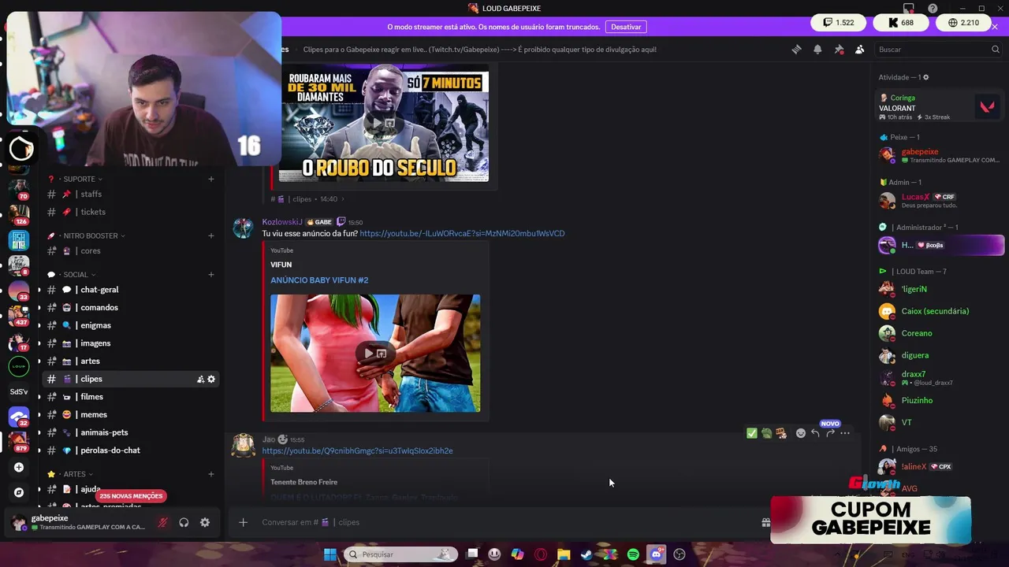Image resolution: width=1009 pixels, height=567 pixels.
Task: Open Windows Start menu
Action: tap(330, 554)
